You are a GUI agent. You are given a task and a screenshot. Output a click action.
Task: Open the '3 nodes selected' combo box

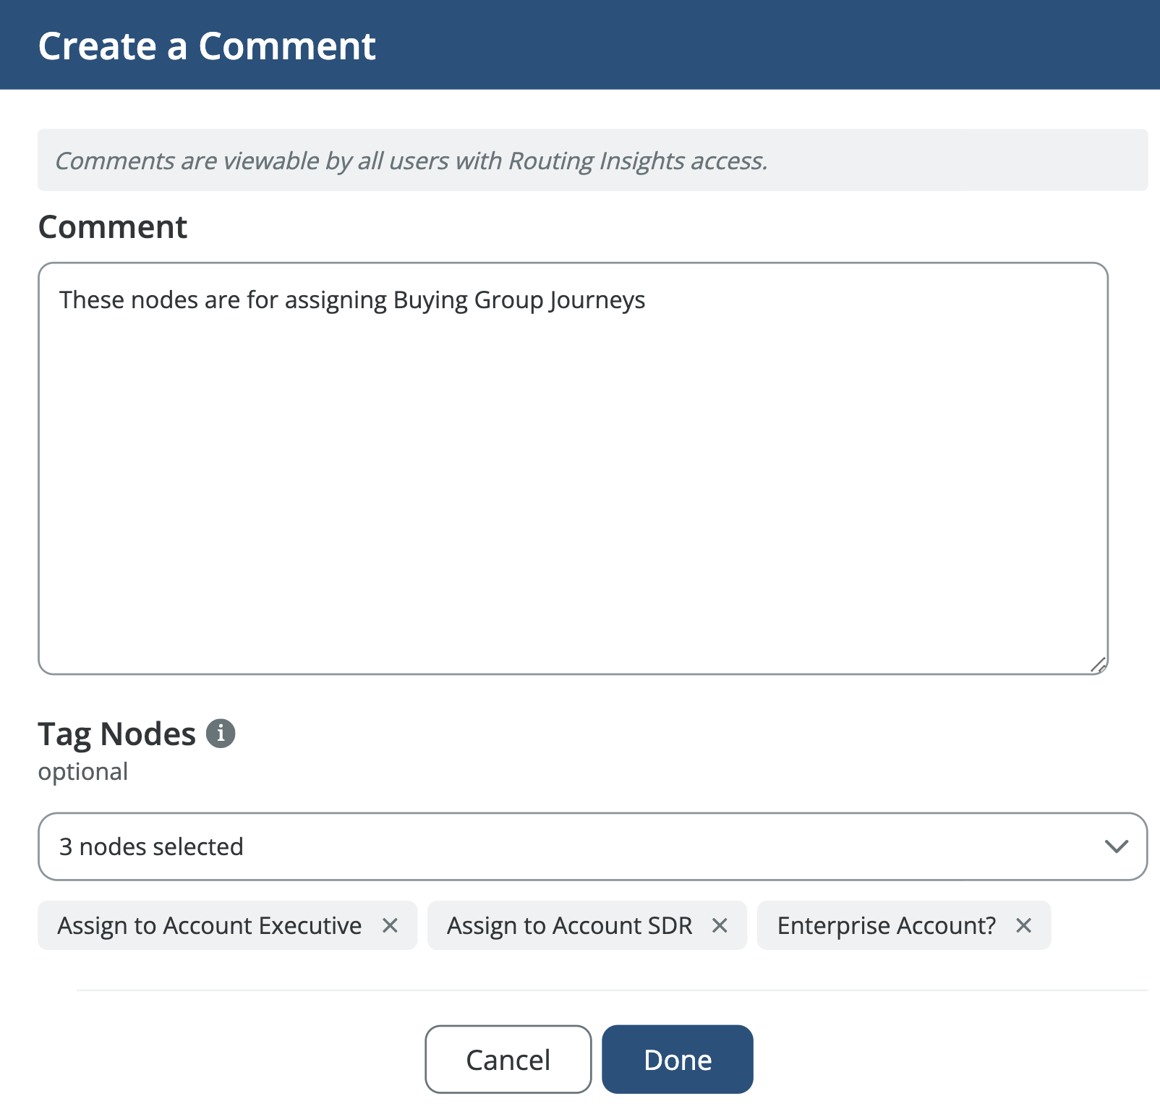point(564,846)
